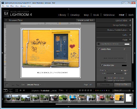Switch to the Library module
137x109 pixels.
tap(62, 15)
